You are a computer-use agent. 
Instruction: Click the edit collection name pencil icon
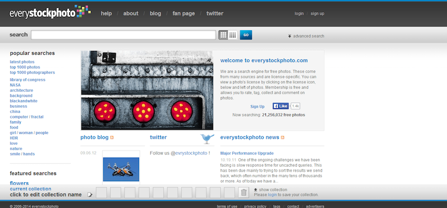(x=90, y=195)
